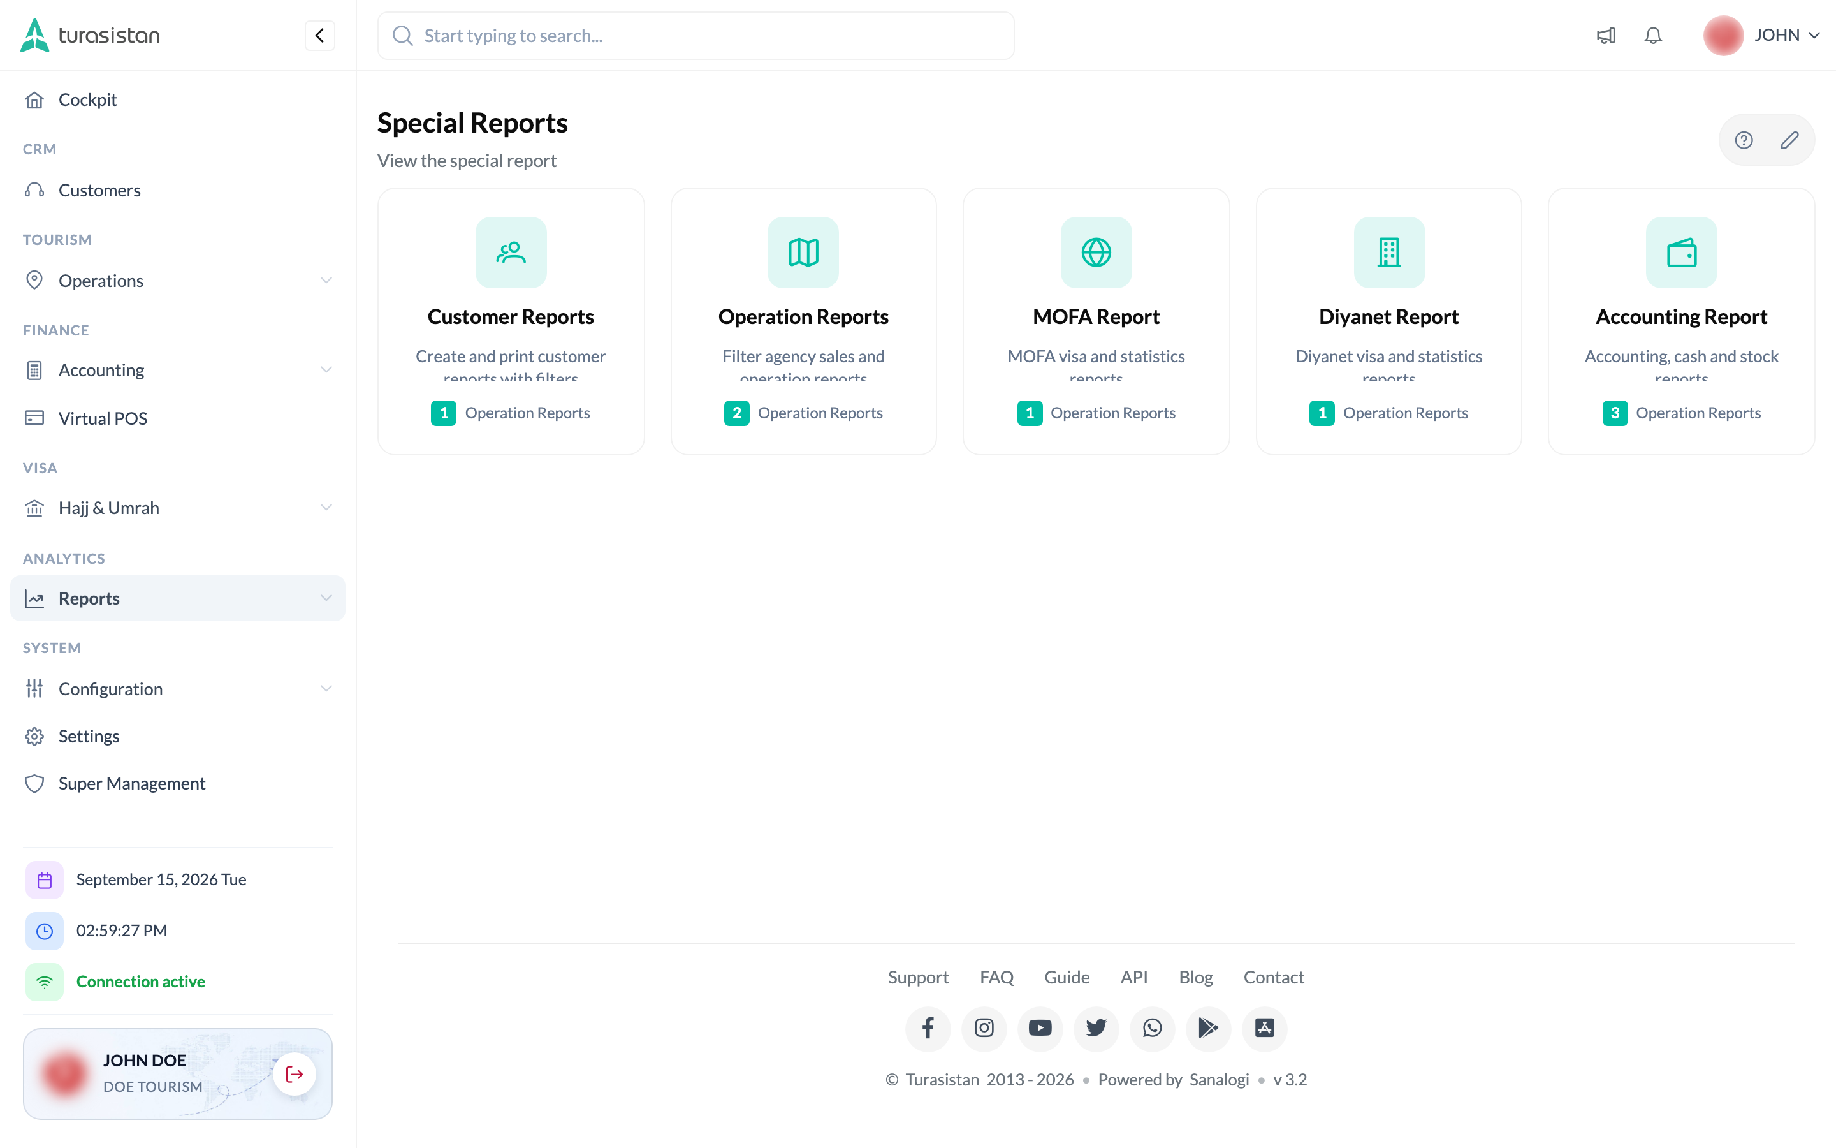
Task: Click the Operations location pin icon
Action: 34,280
